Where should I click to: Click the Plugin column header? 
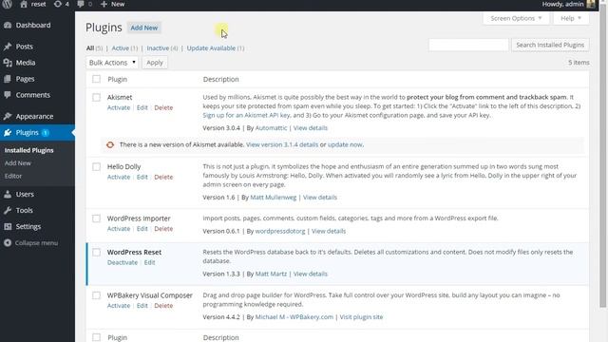tap(118, 79)
